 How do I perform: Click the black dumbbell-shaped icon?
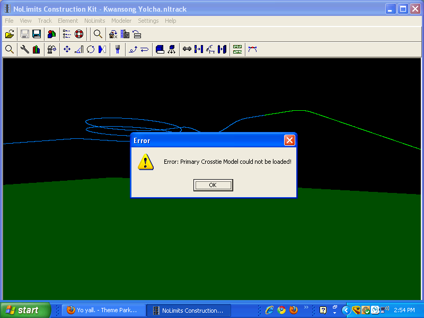coord(187,49)
